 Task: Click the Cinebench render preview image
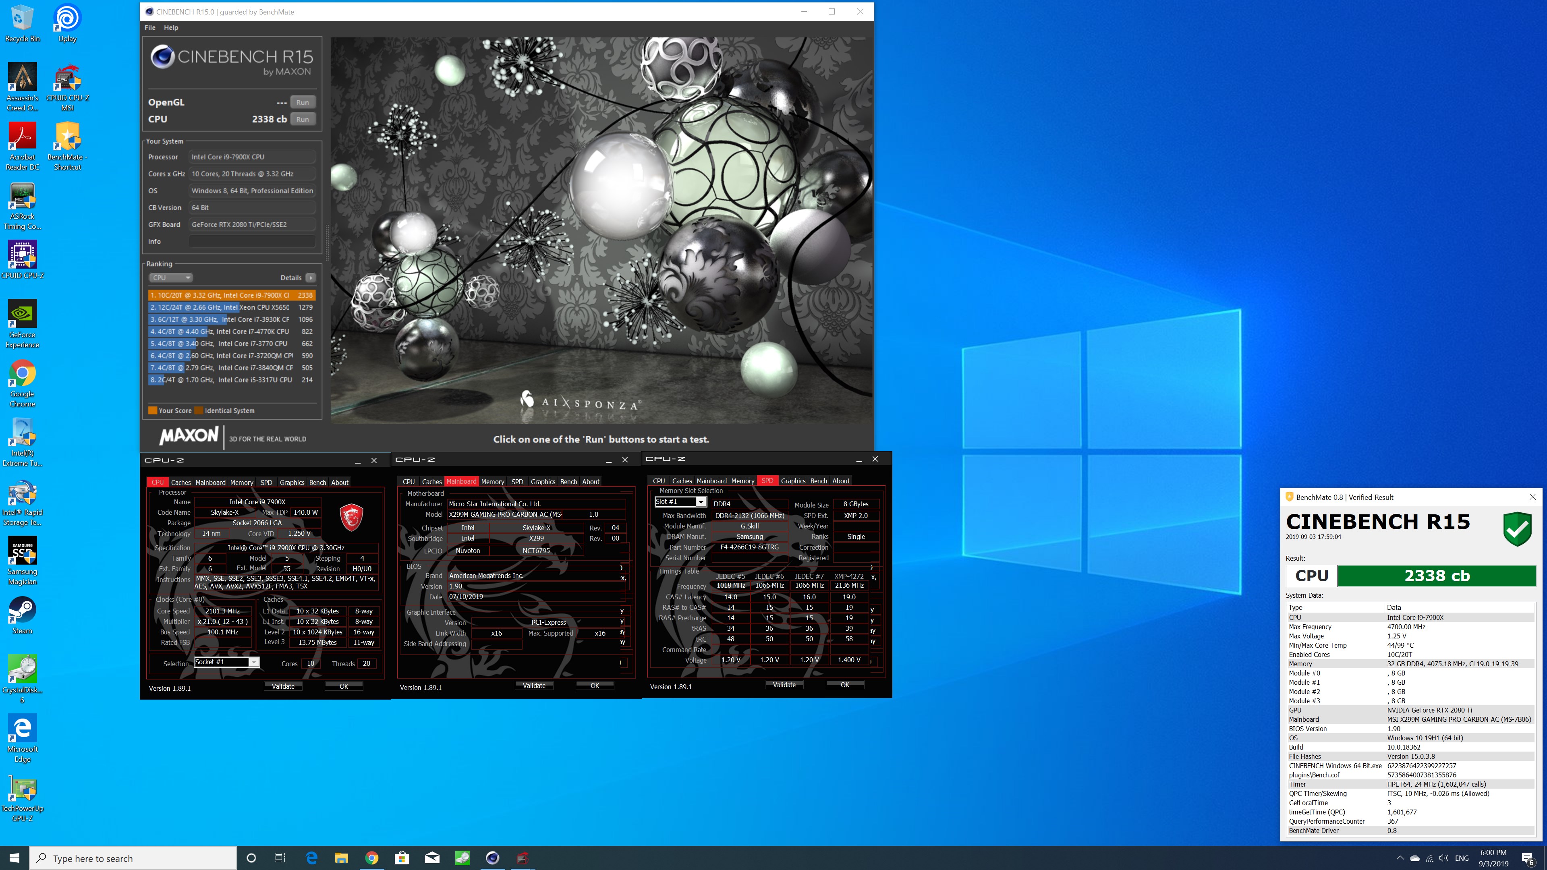(601, 230)
